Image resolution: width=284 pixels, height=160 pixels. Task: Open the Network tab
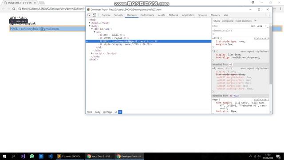click(x=174, y=15)
